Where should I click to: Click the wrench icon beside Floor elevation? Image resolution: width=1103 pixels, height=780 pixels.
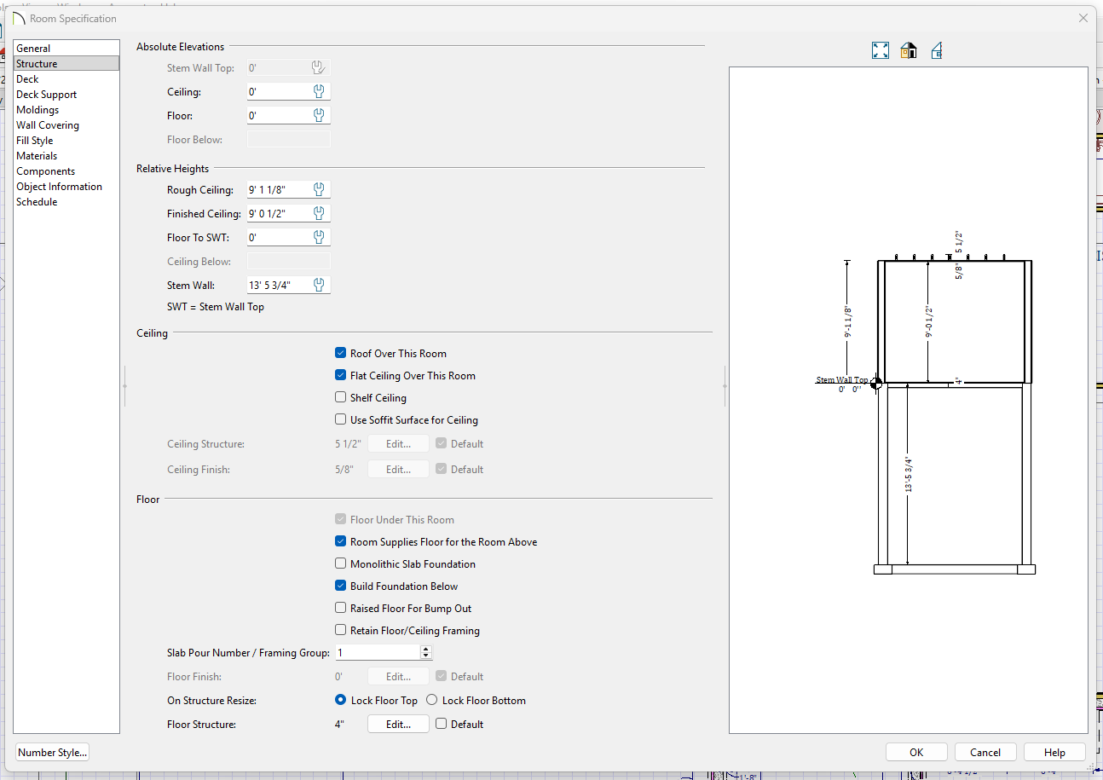tap(319, 115)
